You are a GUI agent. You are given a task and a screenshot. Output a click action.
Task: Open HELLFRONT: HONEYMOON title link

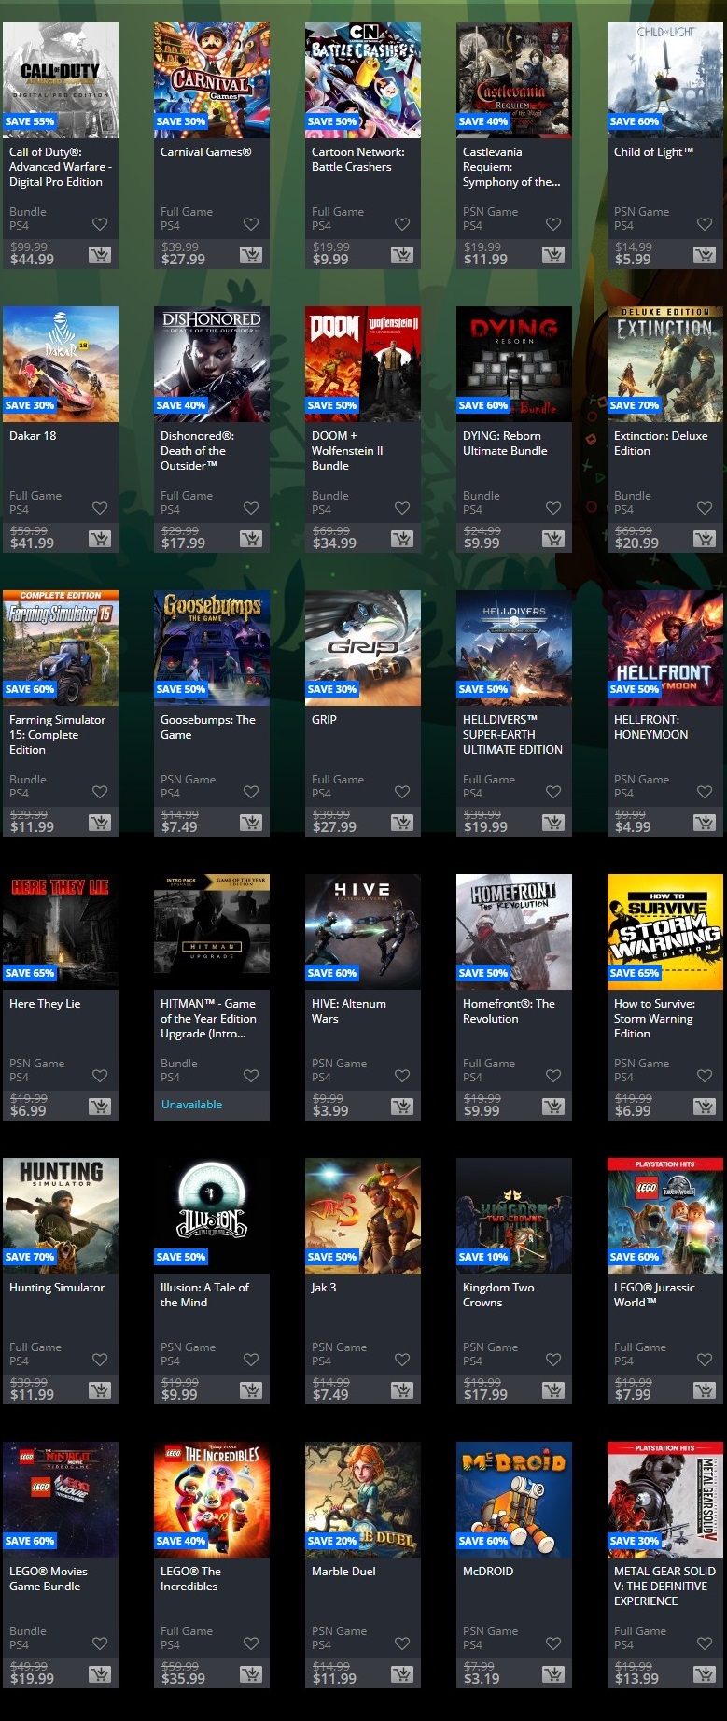[x=650, y=727]
